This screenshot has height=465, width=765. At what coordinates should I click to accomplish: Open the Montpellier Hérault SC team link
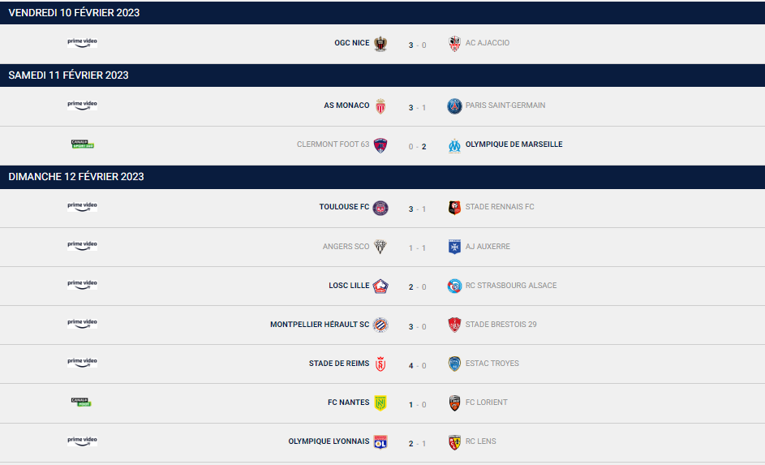320,325
